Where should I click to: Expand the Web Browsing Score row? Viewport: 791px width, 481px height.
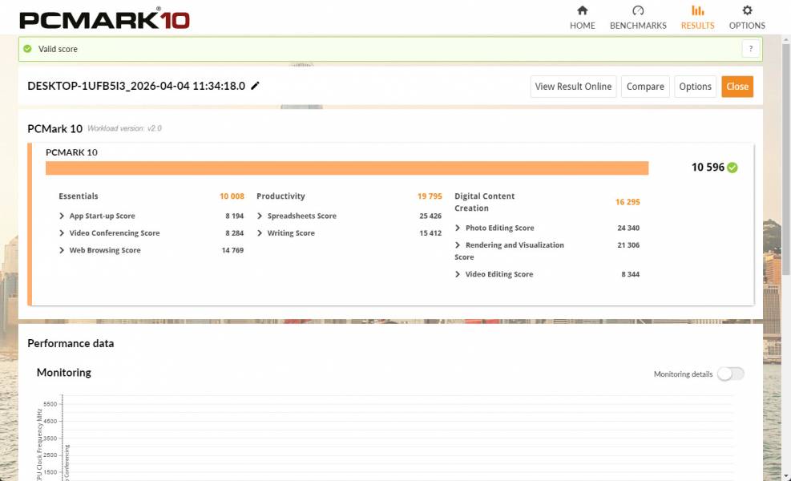coord(62,251)
